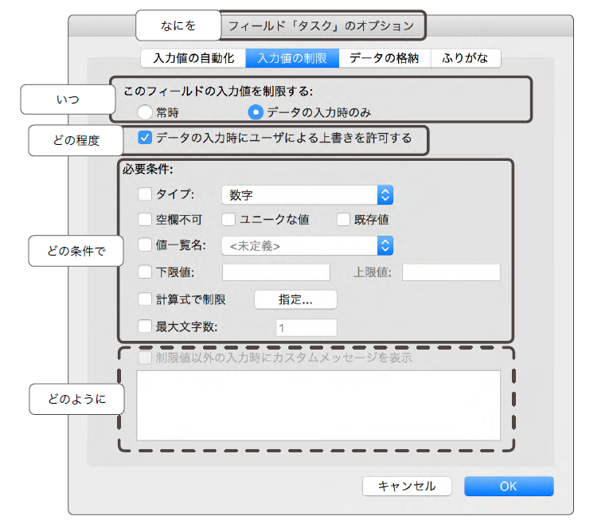The image size is (613, 520).
Task: Switch to the 入力値の自動化 tab
Action: [x=193, y=57]
